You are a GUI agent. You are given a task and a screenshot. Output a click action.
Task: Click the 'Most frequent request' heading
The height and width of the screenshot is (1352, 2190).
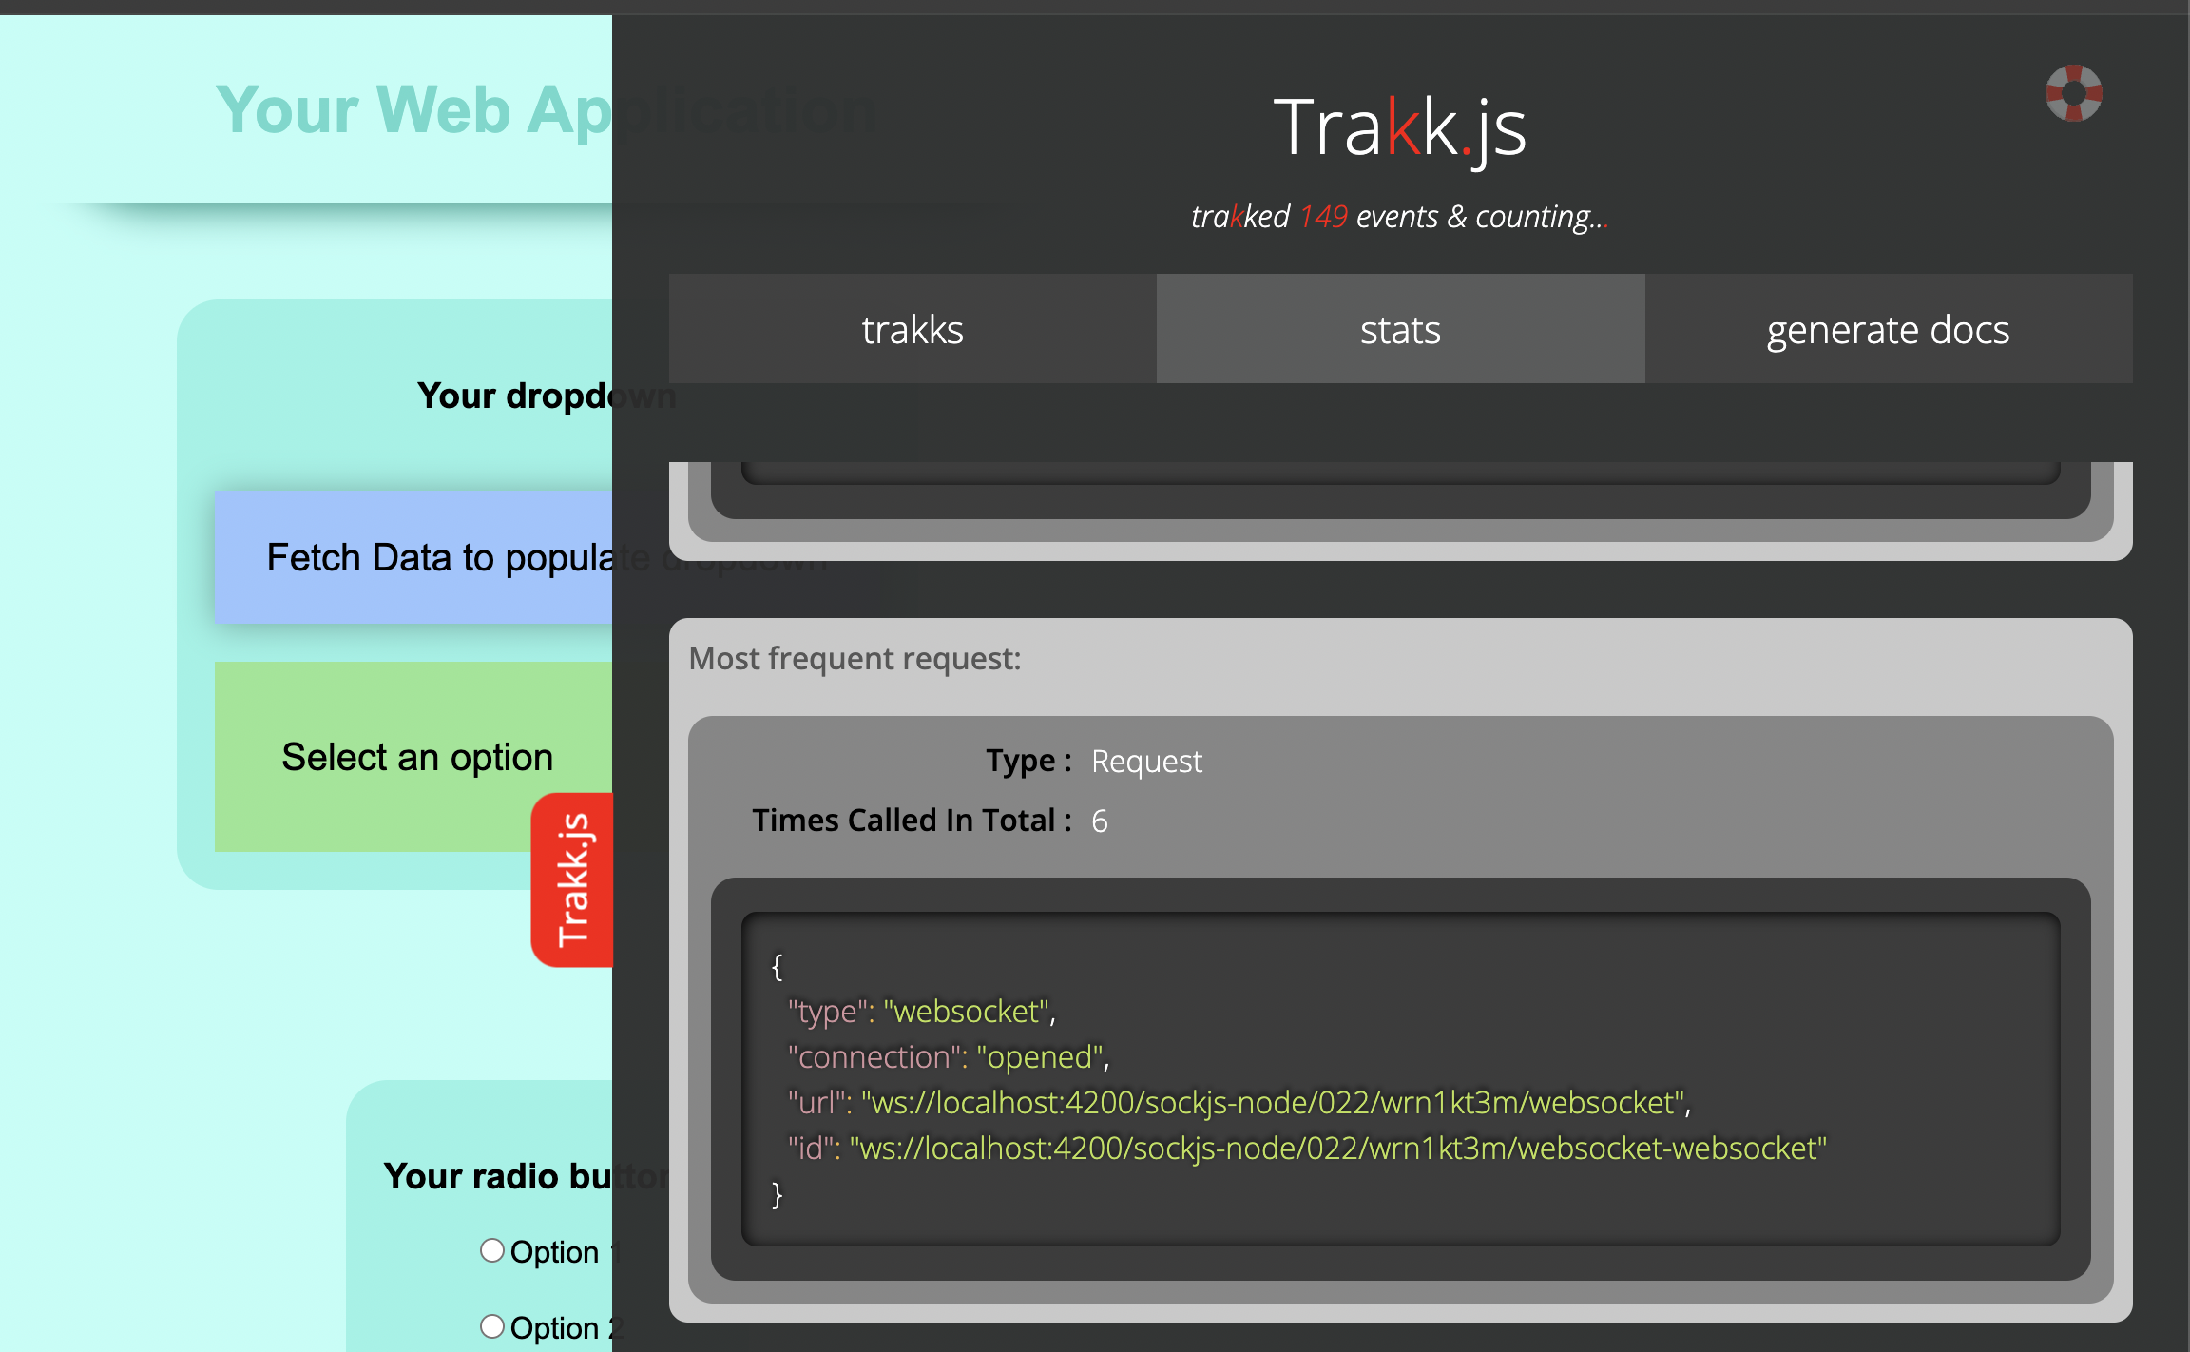point(855,658)
